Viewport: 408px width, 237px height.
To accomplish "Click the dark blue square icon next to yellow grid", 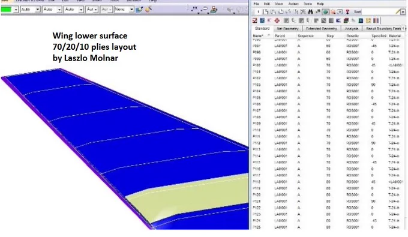I will [x=361, y=20].
